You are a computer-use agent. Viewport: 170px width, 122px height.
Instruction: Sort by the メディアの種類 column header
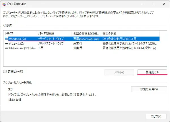point(54,34)
